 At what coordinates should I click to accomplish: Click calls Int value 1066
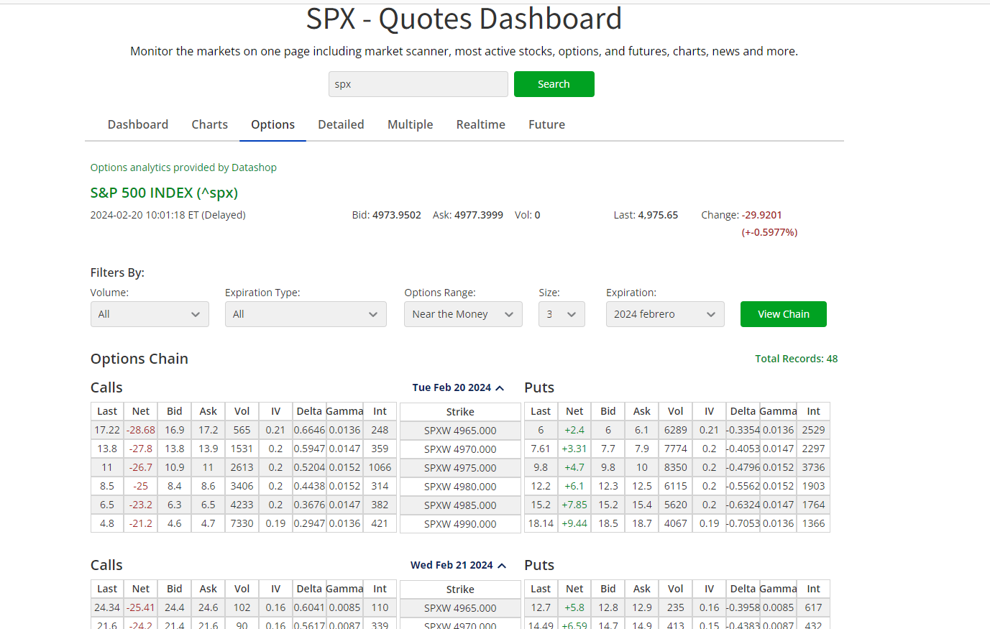tap(380, 467)
